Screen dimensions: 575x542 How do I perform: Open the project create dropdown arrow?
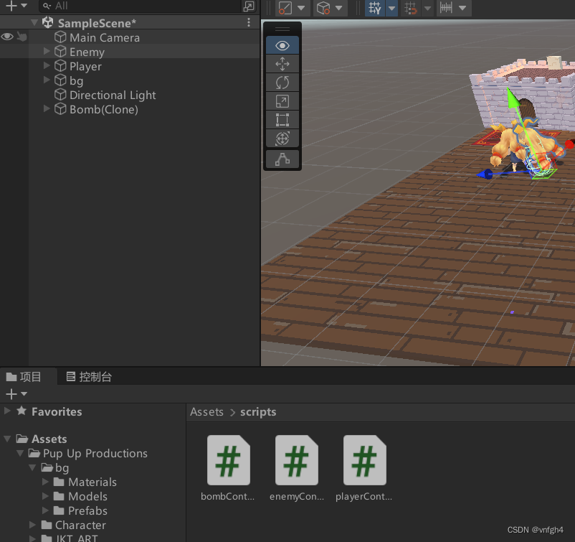click(x=24, y=394)
